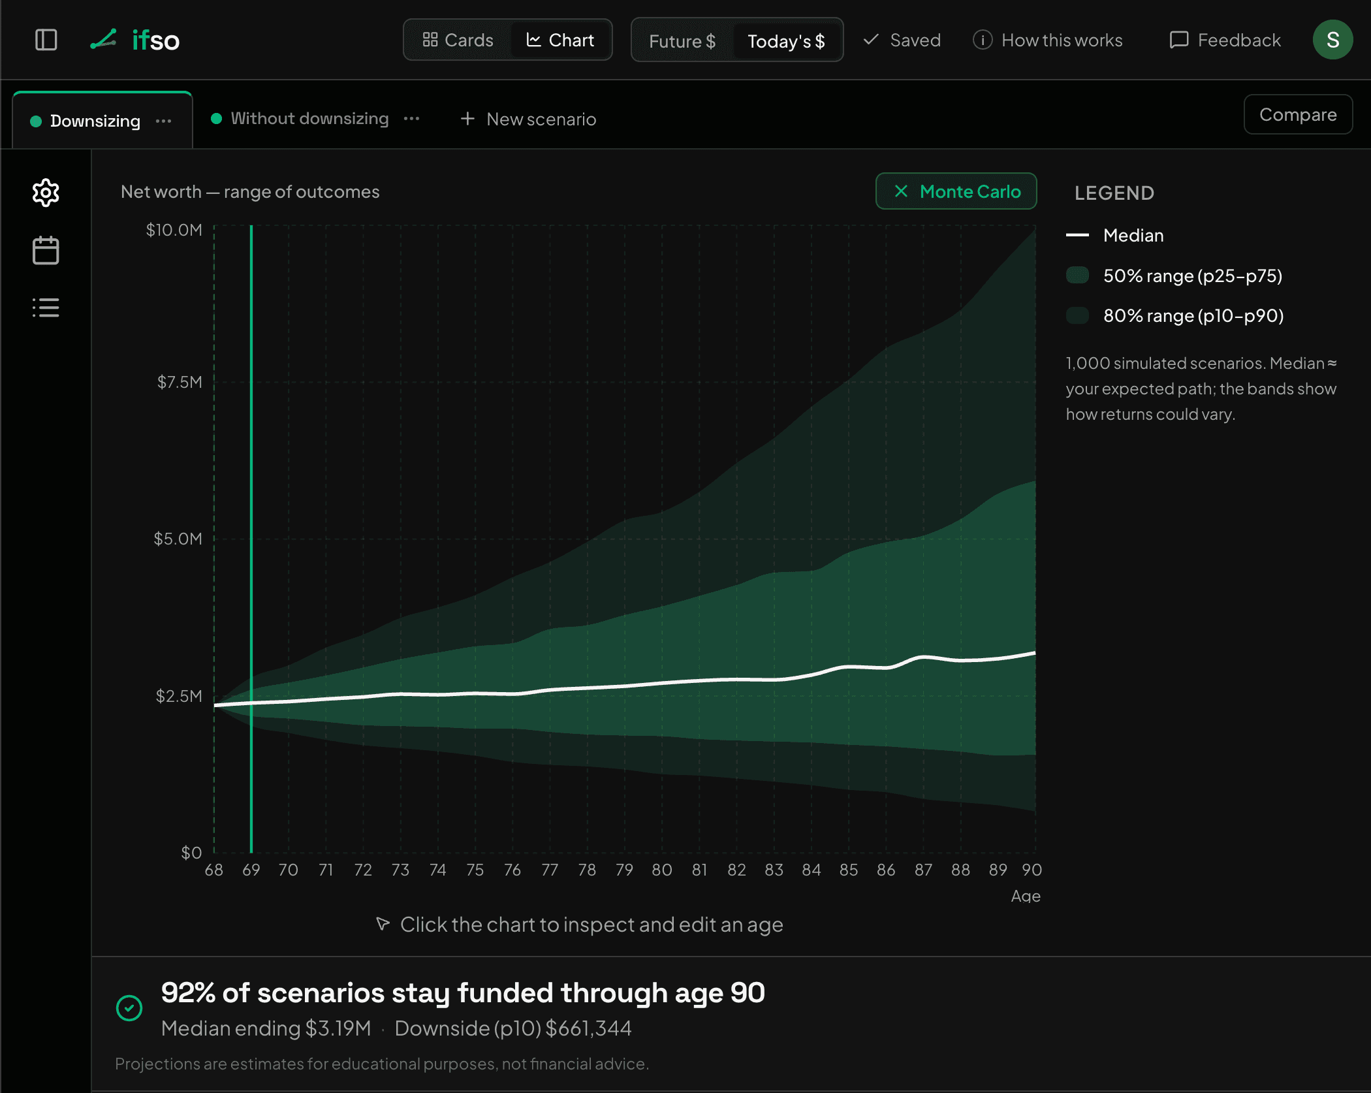Open the Feedback dialog
The image size is (1371, 1093).
click(x=1225, y=40)
